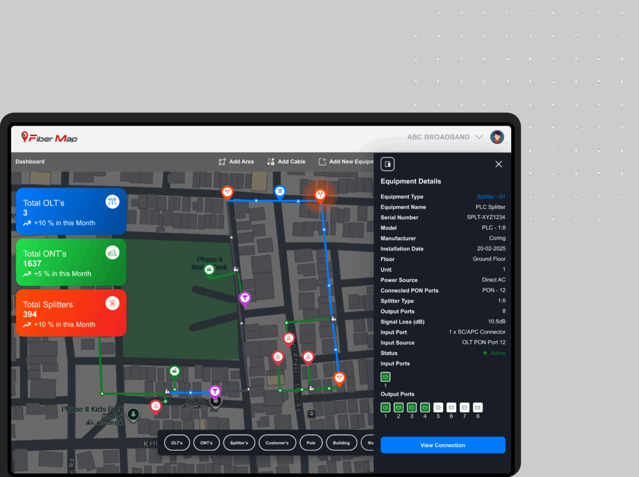
Task: Expand the ABC BROADBAND dropdown
Action: 479,137
